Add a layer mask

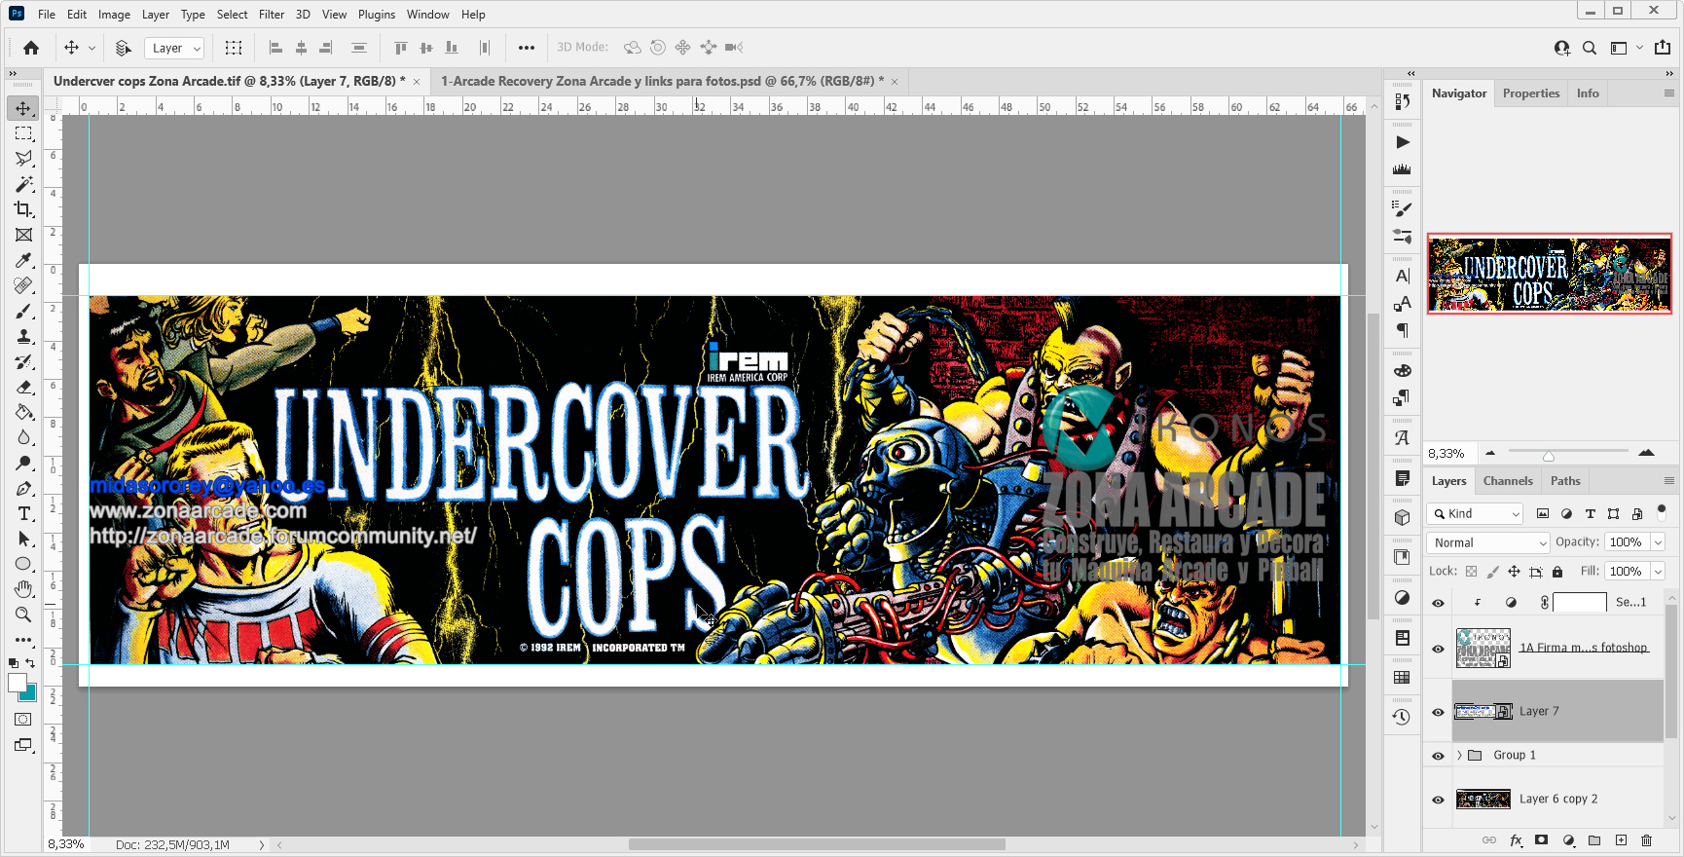[1541, 839]
